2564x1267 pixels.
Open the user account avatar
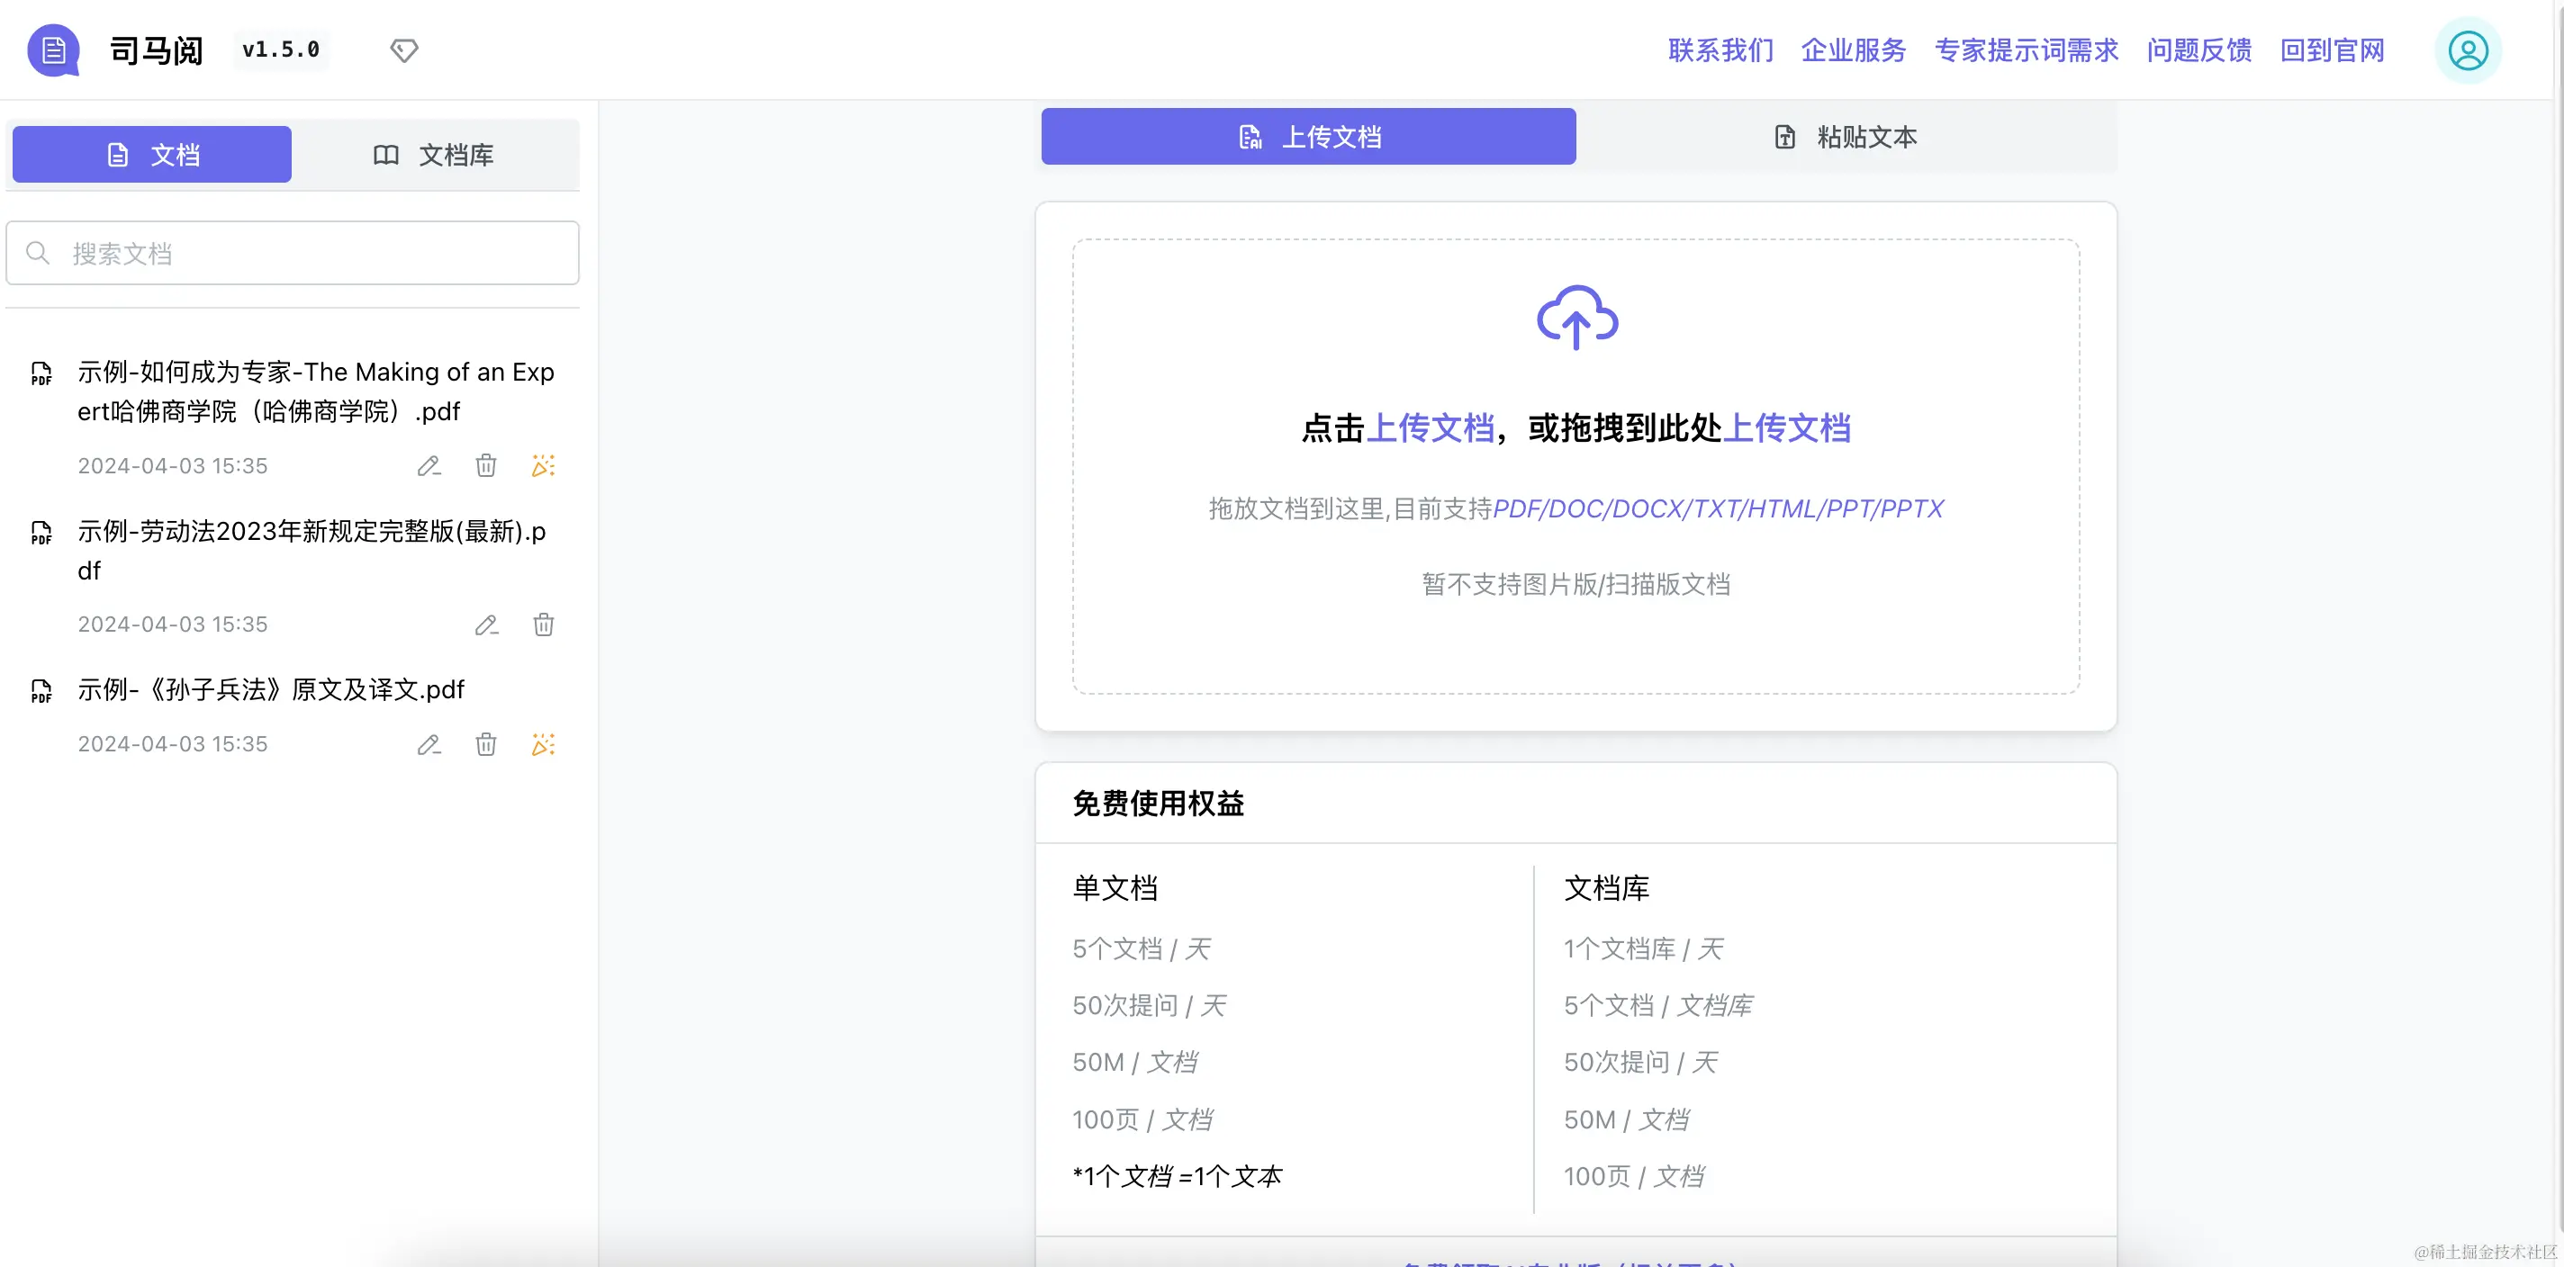point(2468,50)
